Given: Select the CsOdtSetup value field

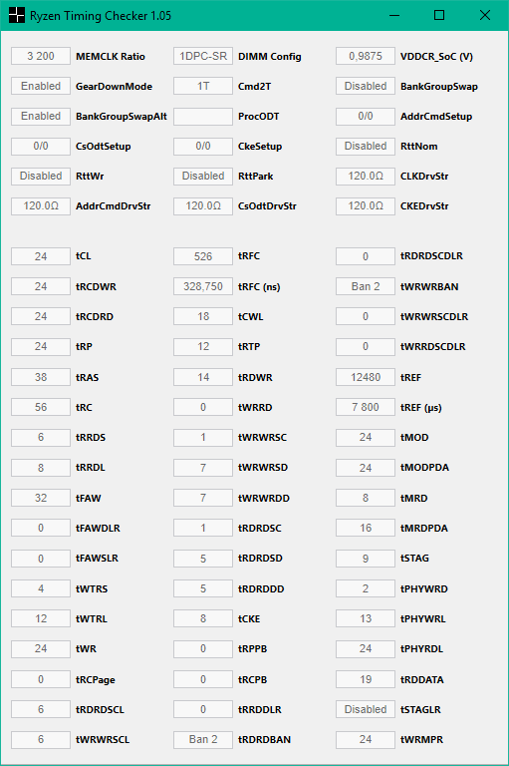Looking at the screenshot, I should pos(41,146).
